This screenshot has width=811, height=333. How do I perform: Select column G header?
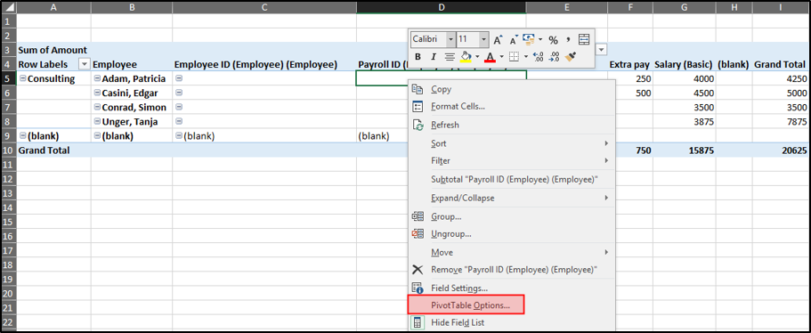click(685, 7)
